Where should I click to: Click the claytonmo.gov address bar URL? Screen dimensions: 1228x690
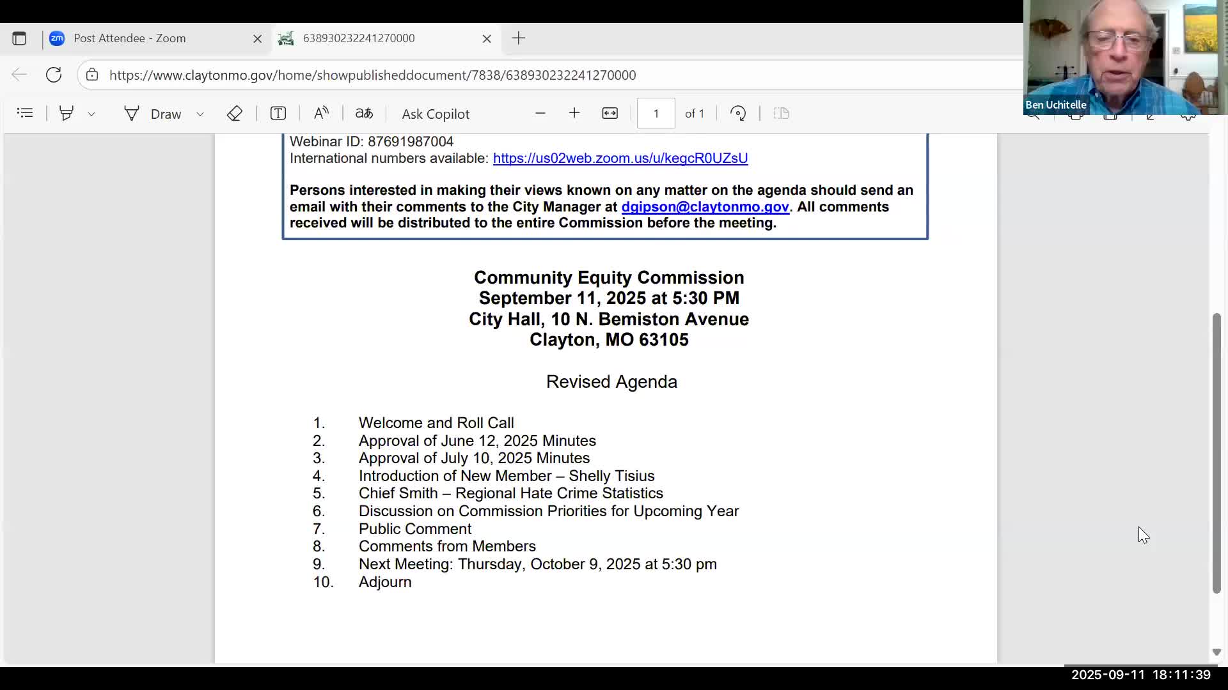372,75
